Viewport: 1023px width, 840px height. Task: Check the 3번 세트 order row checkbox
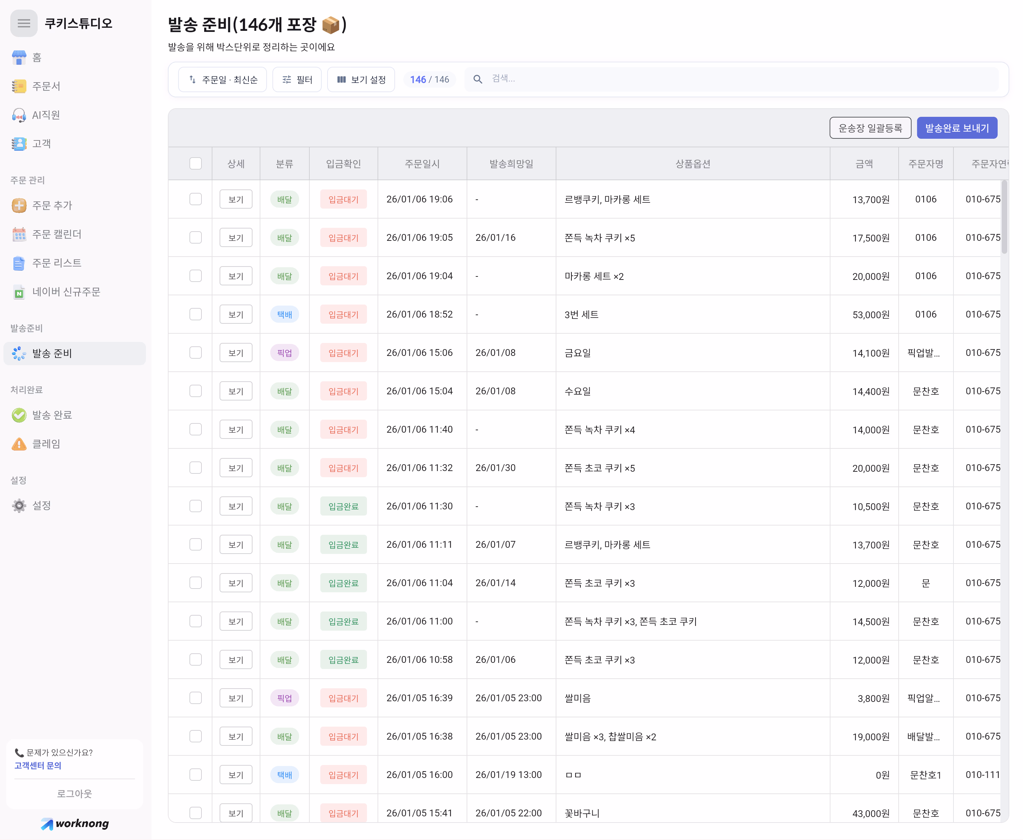coord(196,314)
